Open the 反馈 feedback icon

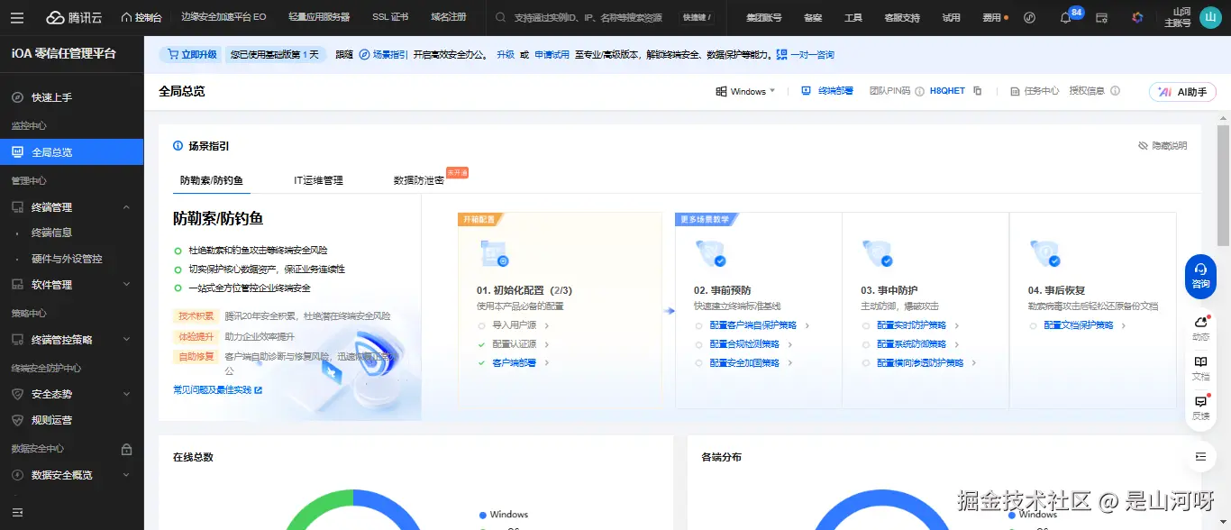click(x=1200, y=408)
